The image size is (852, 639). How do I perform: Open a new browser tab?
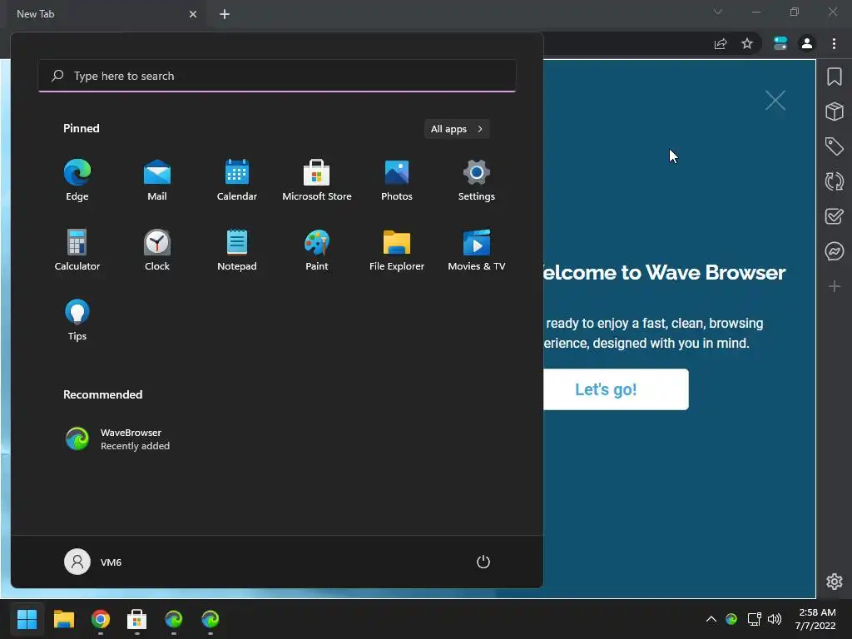coord(225,14)
